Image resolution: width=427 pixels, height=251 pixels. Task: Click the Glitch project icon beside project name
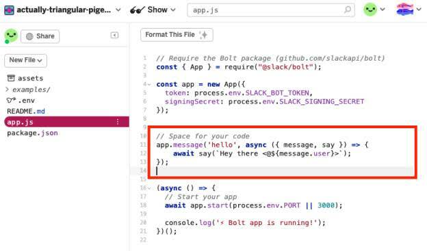pyautogui.click(x=9, y=10)
